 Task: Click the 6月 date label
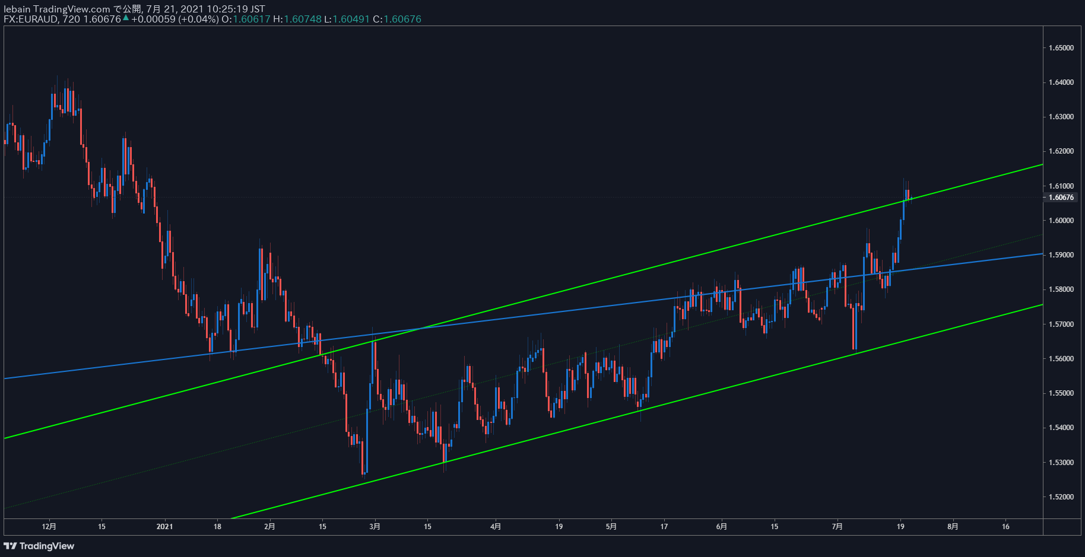721,526
